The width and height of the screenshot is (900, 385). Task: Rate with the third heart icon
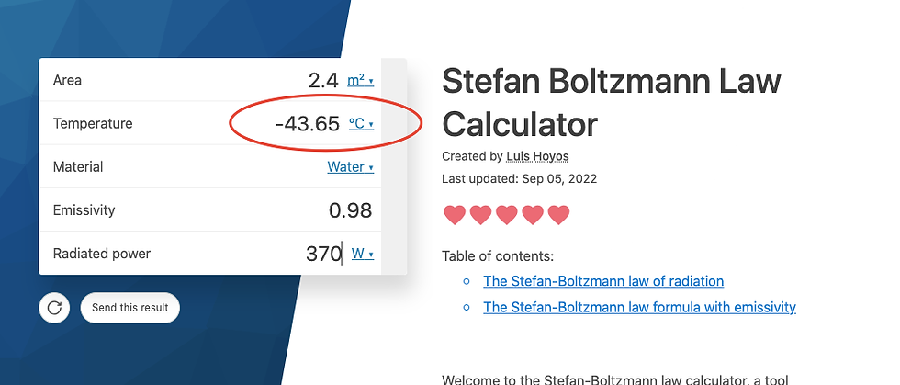pyautogui.click(x=507, y=215)
